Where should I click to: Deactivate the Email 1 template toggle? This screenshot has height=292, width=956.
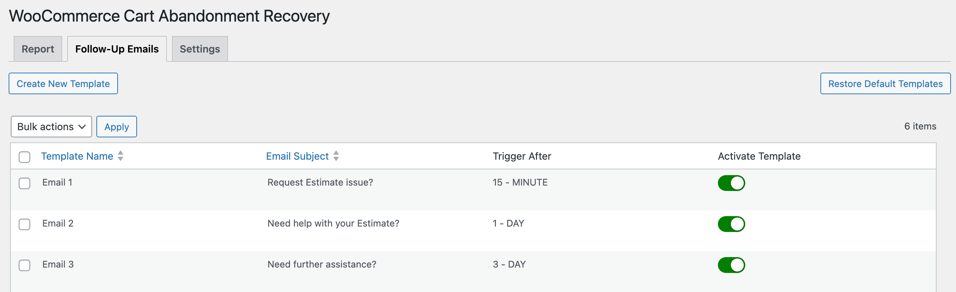coord(731,183)
